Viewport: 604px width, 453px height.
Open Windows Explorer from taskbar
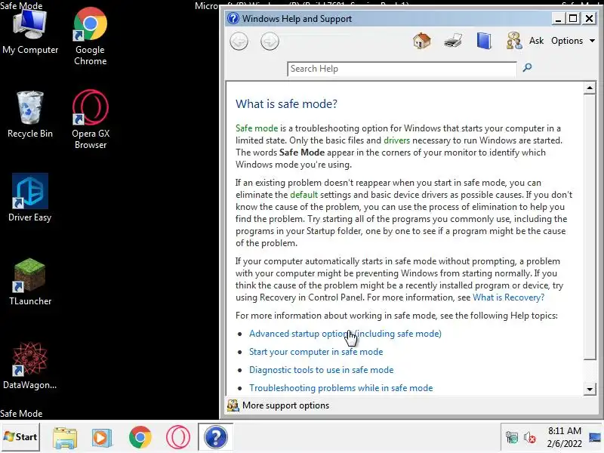click(65, 438)
